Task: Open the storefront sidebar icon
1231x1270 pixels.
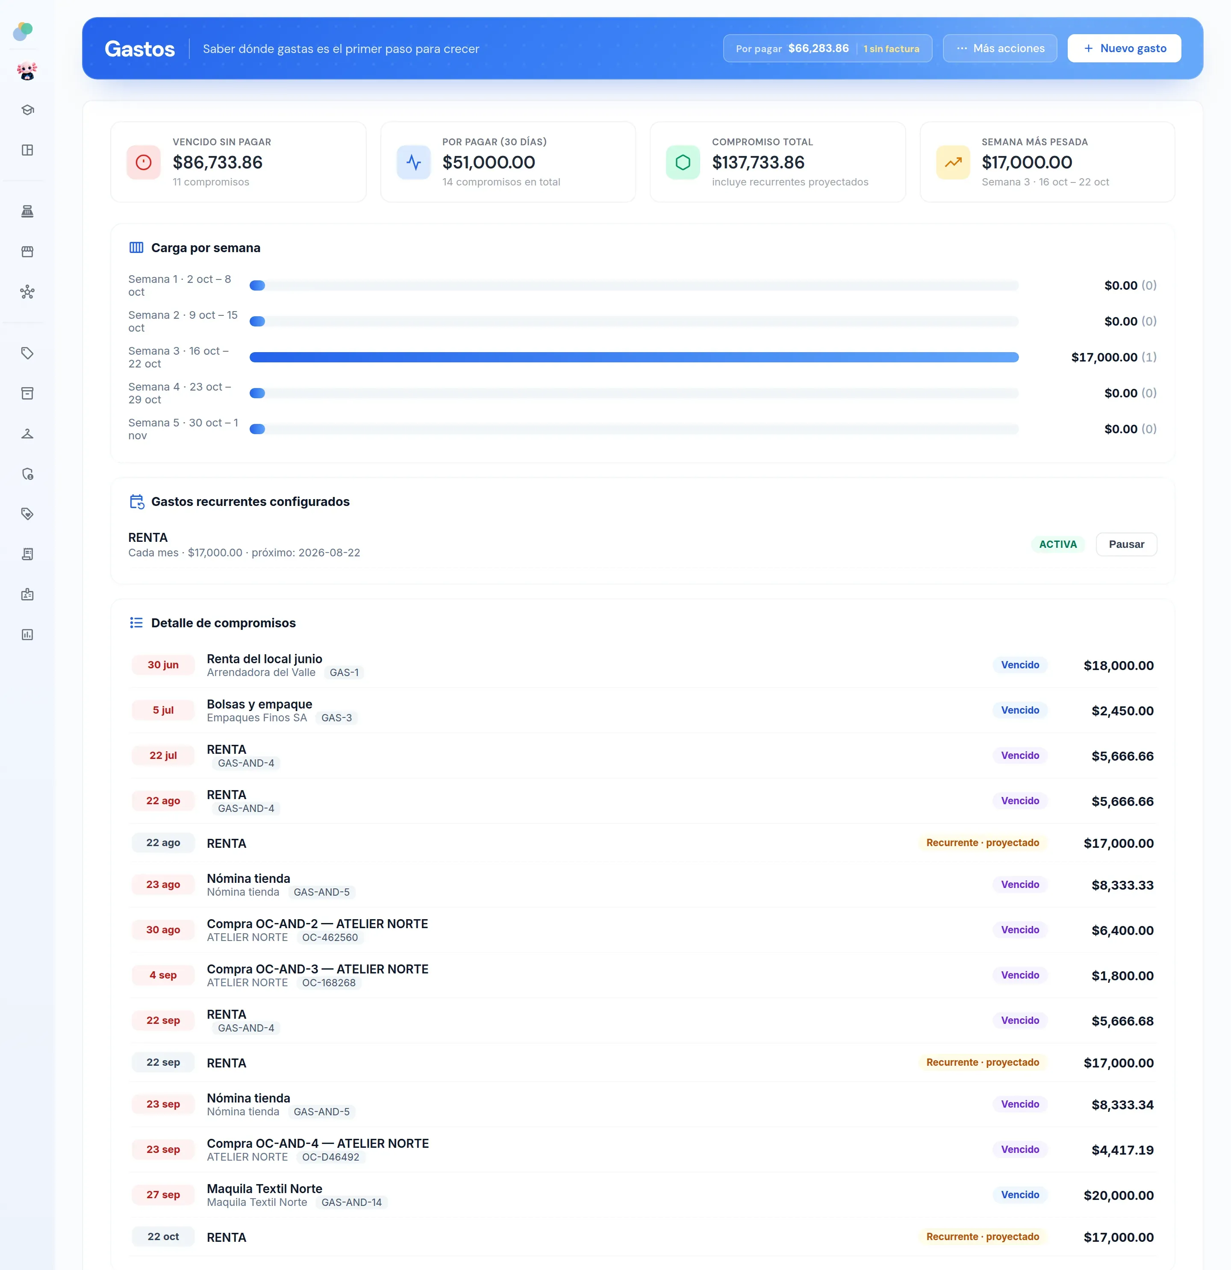Action: click(x=27, y=251)
